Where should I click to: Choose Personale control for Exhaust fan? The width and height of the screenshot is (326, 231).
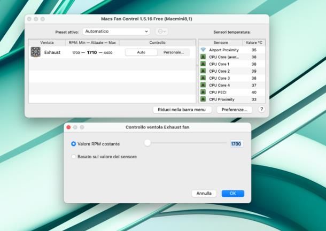click(173, 52)
